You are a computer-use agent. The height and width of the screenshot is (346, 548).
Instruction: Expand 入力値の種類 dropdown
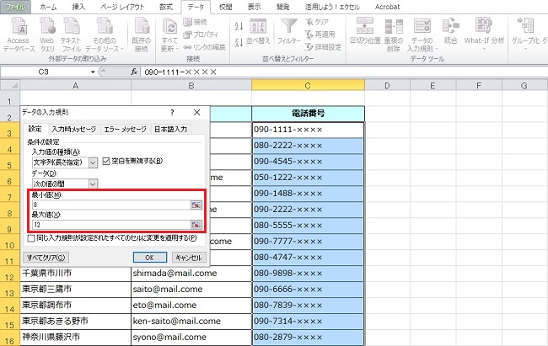tap(94, 161)
